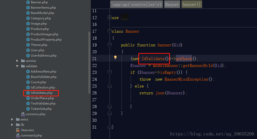Open ProductProperty.php file
The height and width of the screenshot is (139, 257).
[46, 40]
